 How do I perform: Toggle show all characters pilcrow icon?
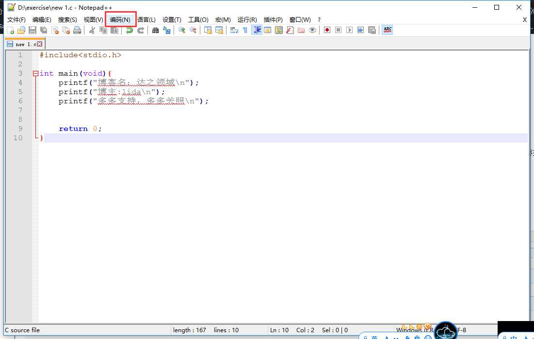245,31
